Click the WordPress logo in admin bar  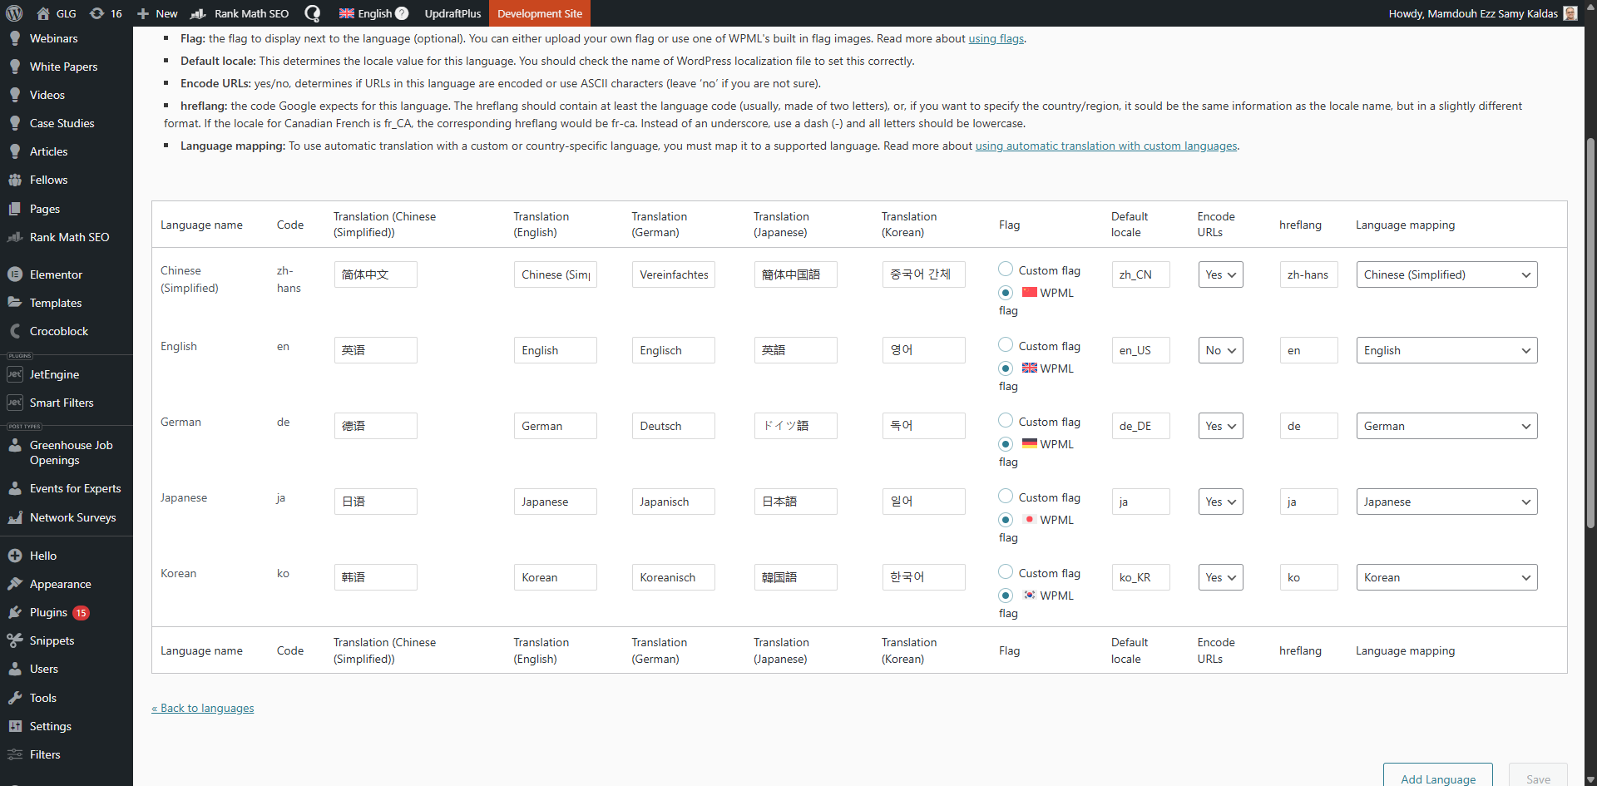15,13
